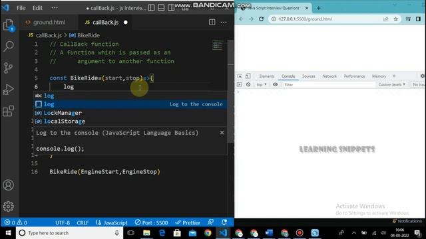Open a new Chrome tab

point(318,8)
